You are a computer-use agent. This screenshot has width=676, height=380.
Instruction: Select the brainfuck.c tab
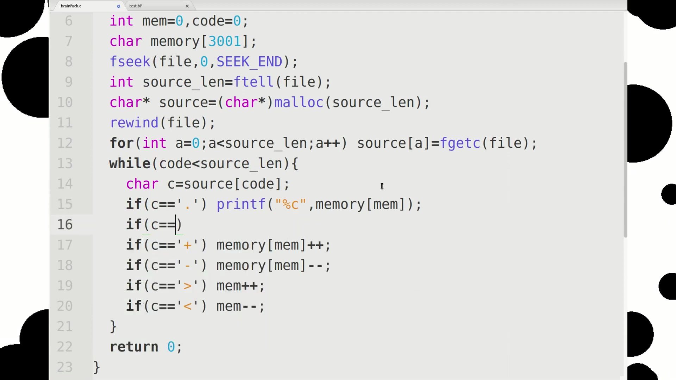point(71,6)
